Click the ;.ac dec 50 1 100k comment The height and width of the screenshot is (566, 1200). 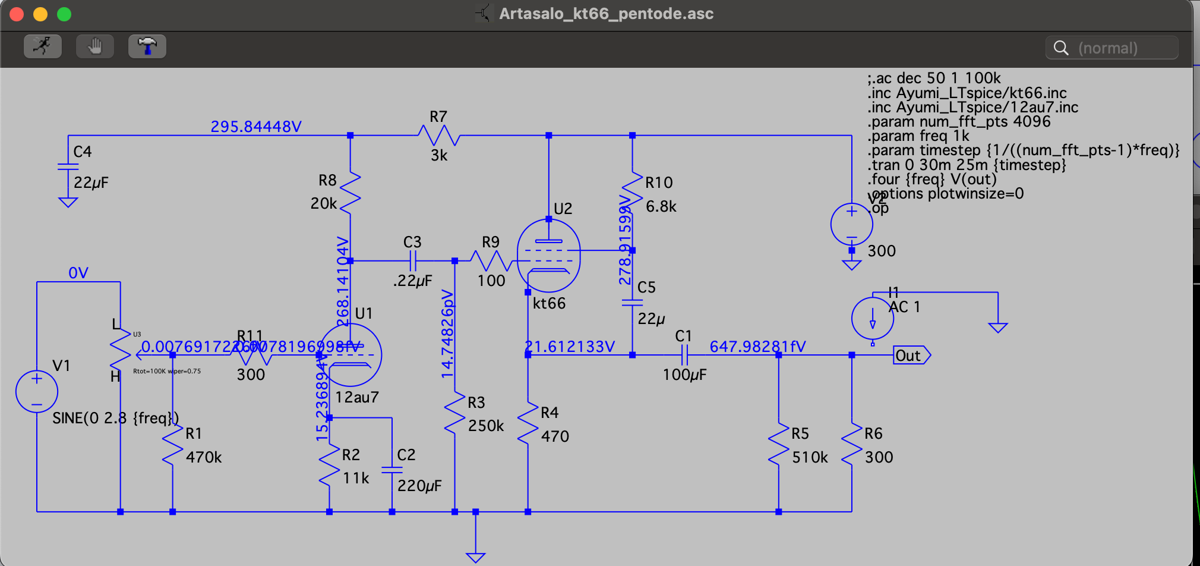(934, 78)
